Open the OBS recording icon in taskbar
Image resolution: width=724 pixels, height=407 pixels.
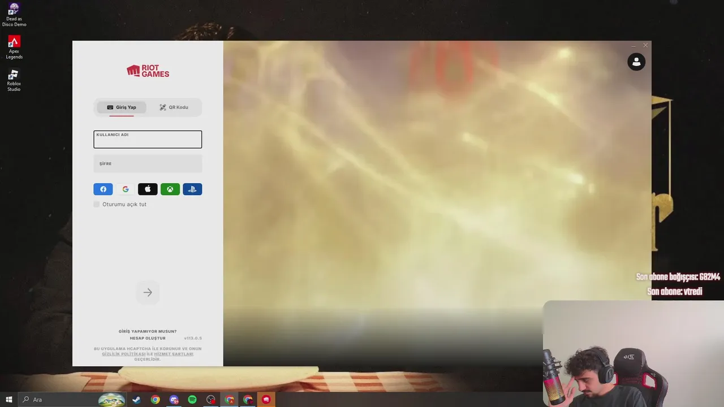(211, 400)
